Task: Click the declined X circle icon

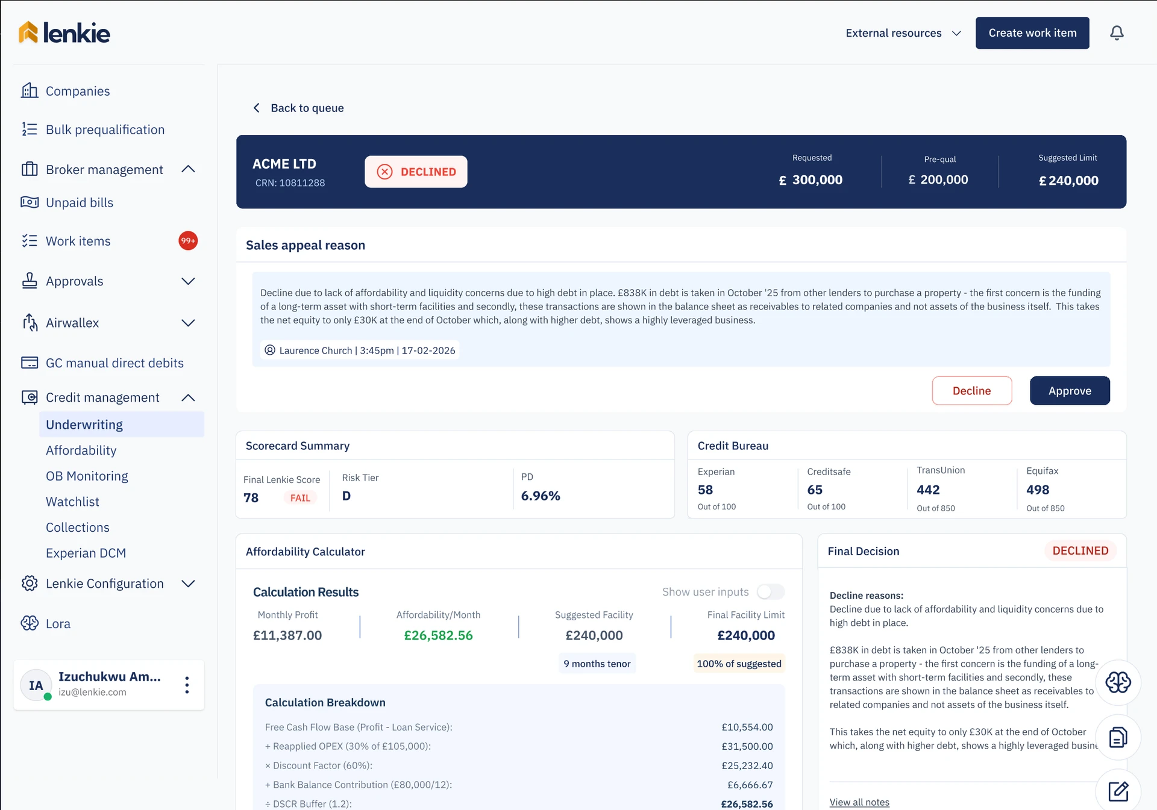Action: coord(384,172)
